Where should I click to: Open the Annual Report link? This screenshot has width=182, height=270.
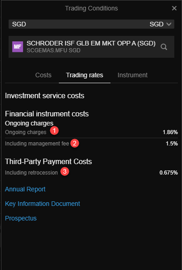(25, 189)
